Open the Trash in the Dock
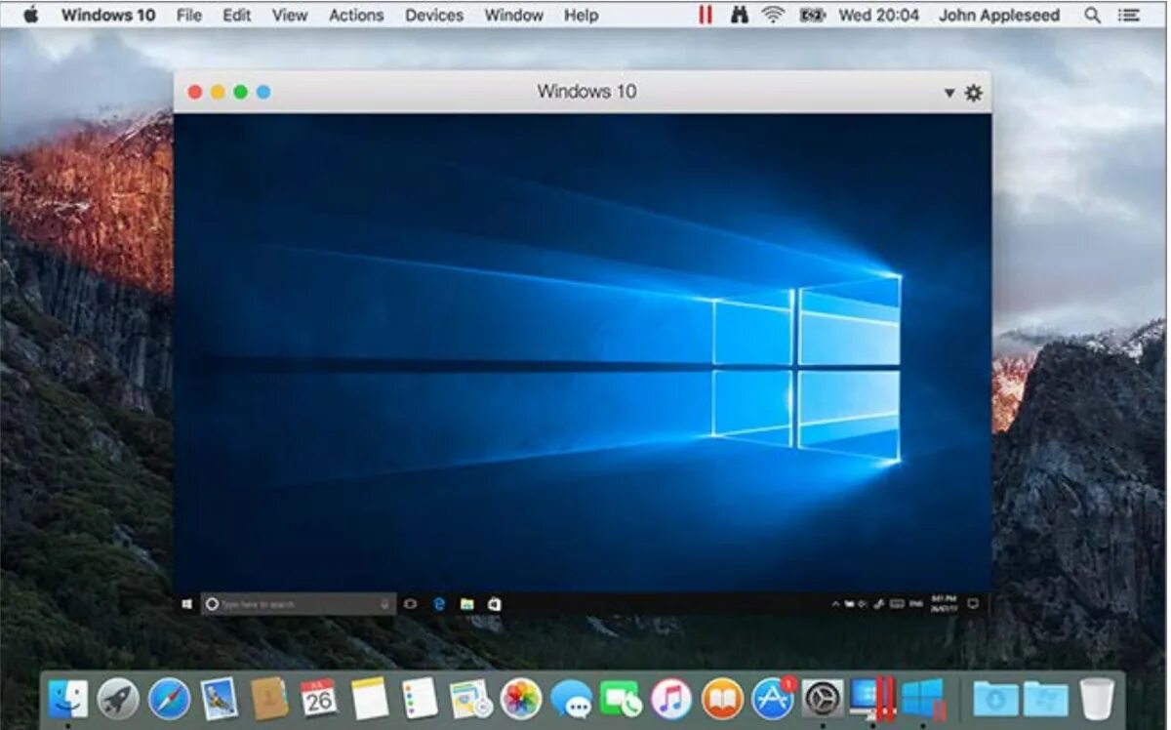 1097,699
